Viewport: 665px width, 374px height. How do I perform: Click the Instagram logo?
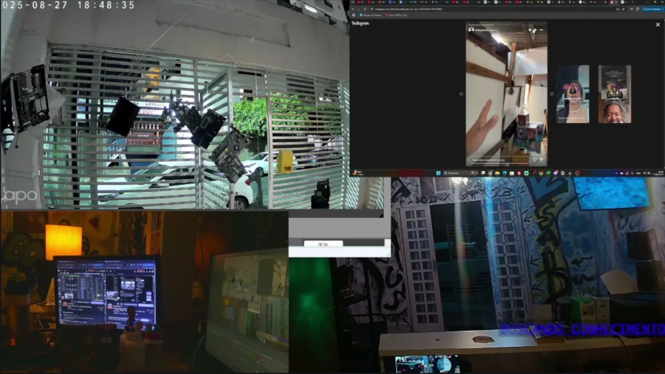[x=361, y=23]
